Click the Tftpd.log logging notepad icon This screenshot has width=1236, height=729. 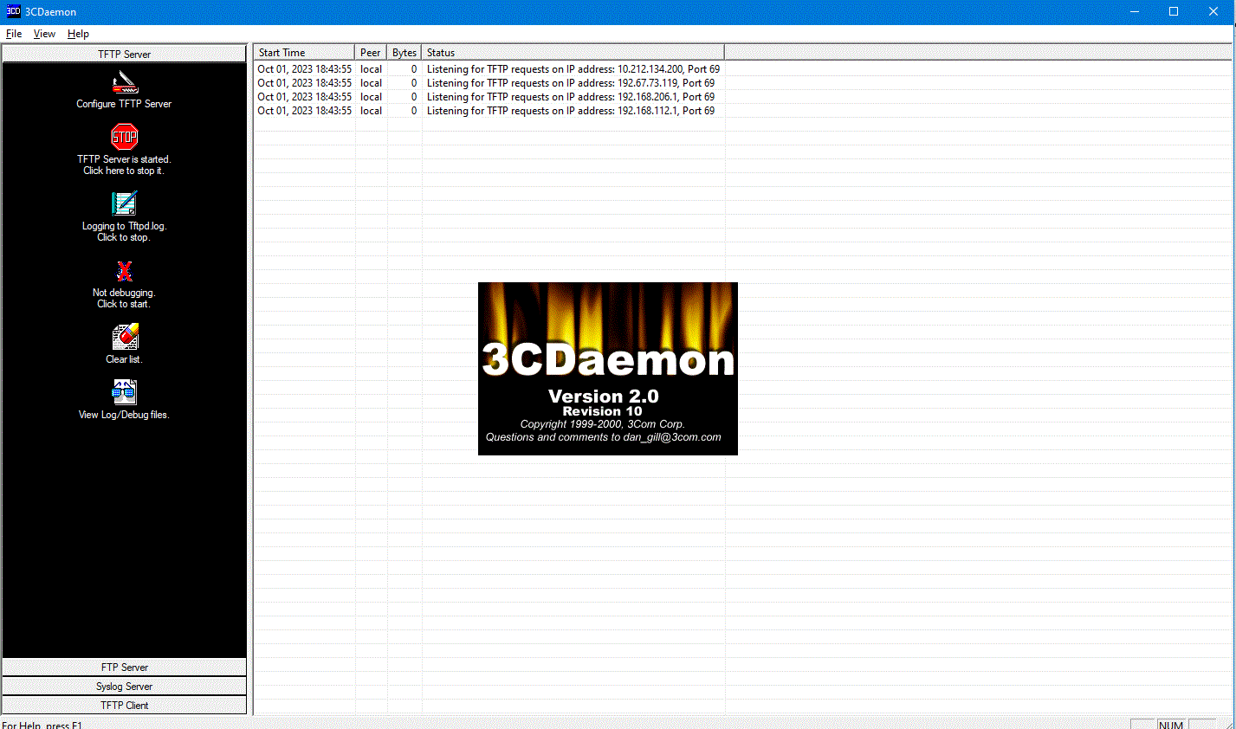click(125, 203)
